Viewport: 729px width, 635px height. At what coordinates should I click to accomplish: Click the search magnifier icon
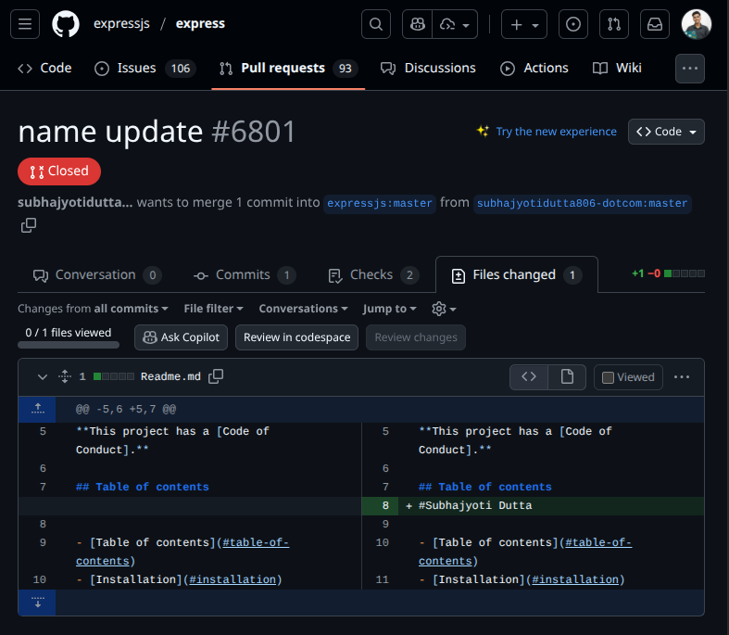click(x=376, y=24)
